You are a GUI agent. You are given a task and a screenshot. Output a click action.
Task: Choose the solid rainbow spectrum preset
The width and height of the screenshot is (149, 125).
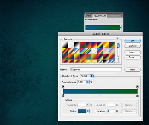[82, 51]
